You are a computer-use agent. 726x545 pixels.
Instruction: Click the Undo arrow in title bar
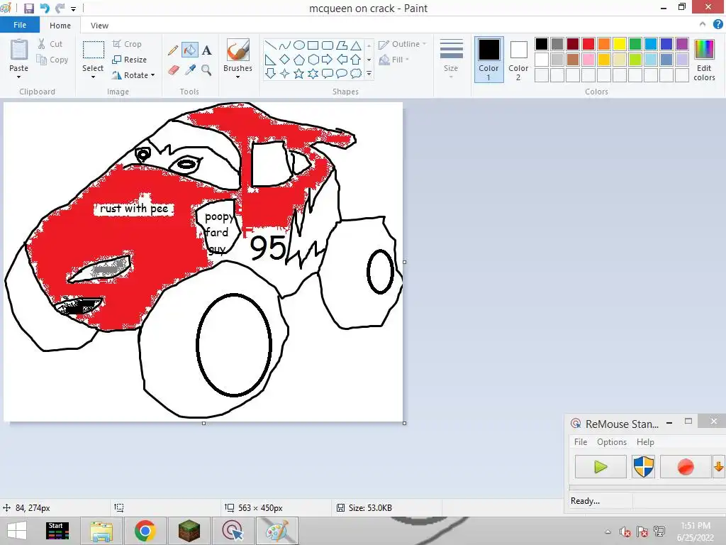click(x=45, y=9)
